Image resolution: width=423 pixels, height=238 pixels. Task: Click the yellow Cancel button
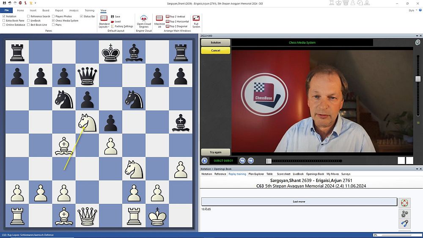(215, 50)
